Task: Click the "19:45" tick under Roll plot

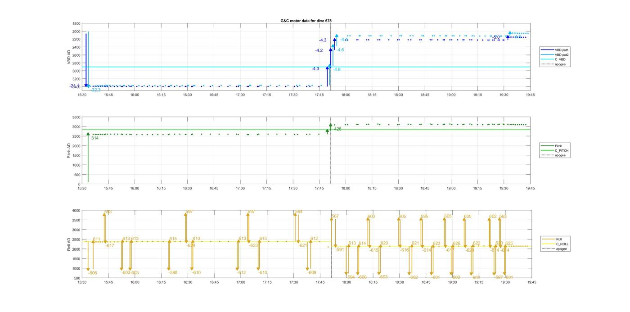Action: click(x=531, y=282)
